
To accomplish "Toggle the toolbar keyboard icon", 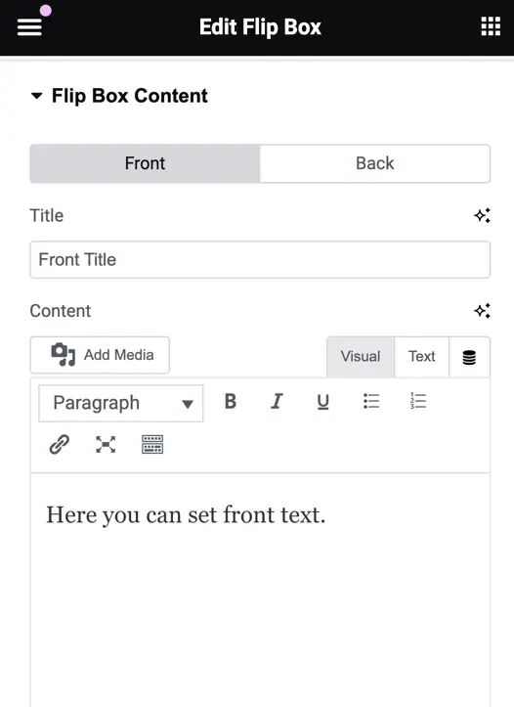I will 152,445.
